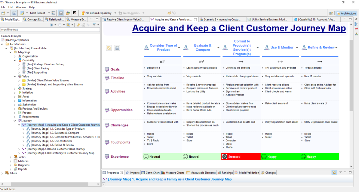Screen dimensions: 359x192
Task: Open the Window menu
Action: (x=21, y=7)
